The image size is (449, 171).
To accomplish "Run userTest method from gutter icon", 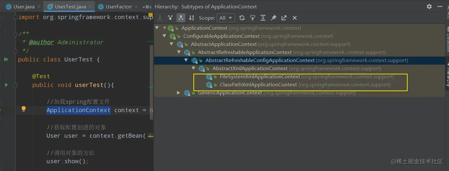I will coord(6,85).
